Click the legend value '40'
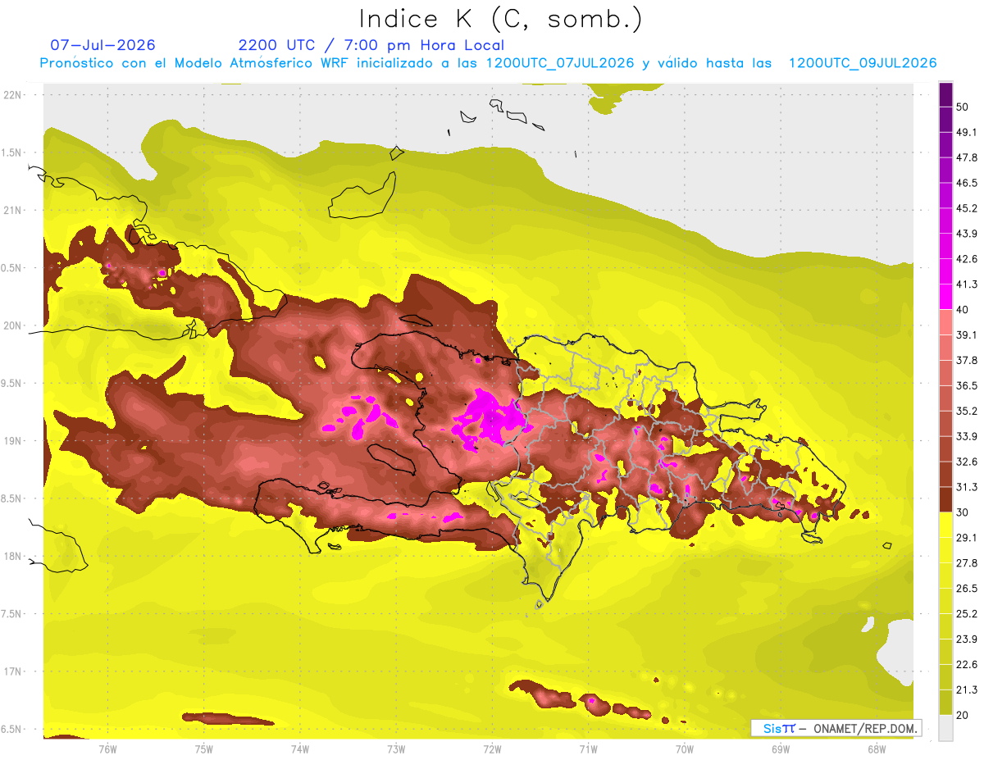This screenshot has width=984, height=760. coord(963,310)
